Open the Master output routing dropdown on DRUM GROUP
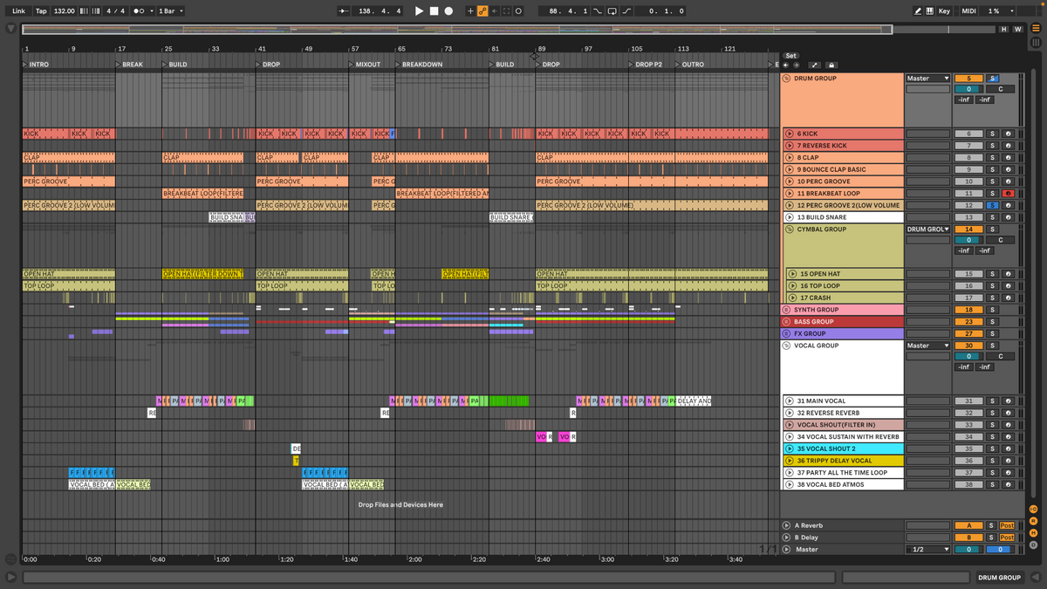 click(x=927, y=78)
